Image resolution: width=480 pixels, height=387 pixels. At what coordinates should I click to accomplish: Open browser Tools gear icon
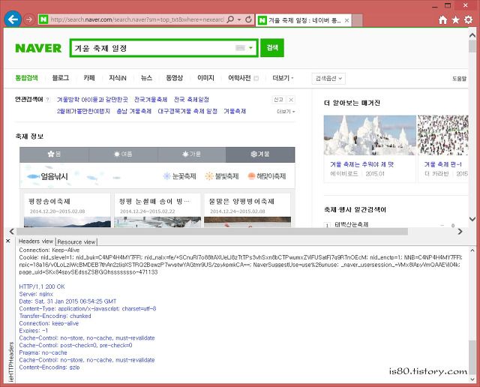coord(468,20)
